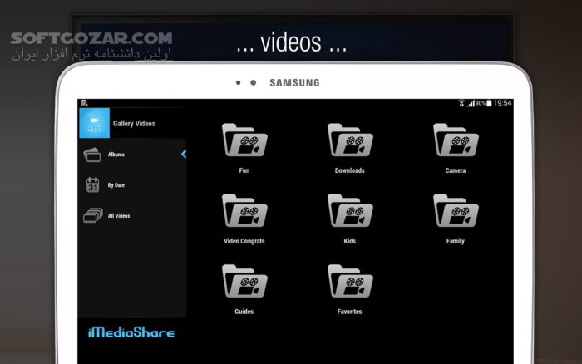Tap the iMediaShare app icon beside Gallery Videos

[x=94, y=123]
